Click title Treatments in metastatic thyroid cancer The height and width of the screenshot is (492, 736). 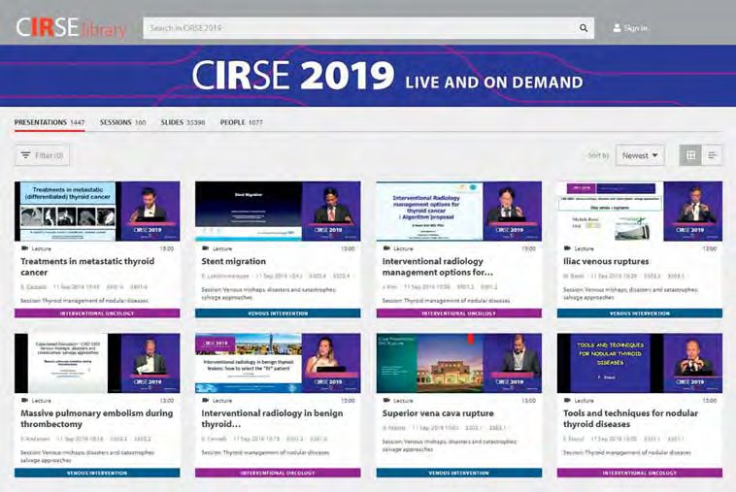[87, 267]
